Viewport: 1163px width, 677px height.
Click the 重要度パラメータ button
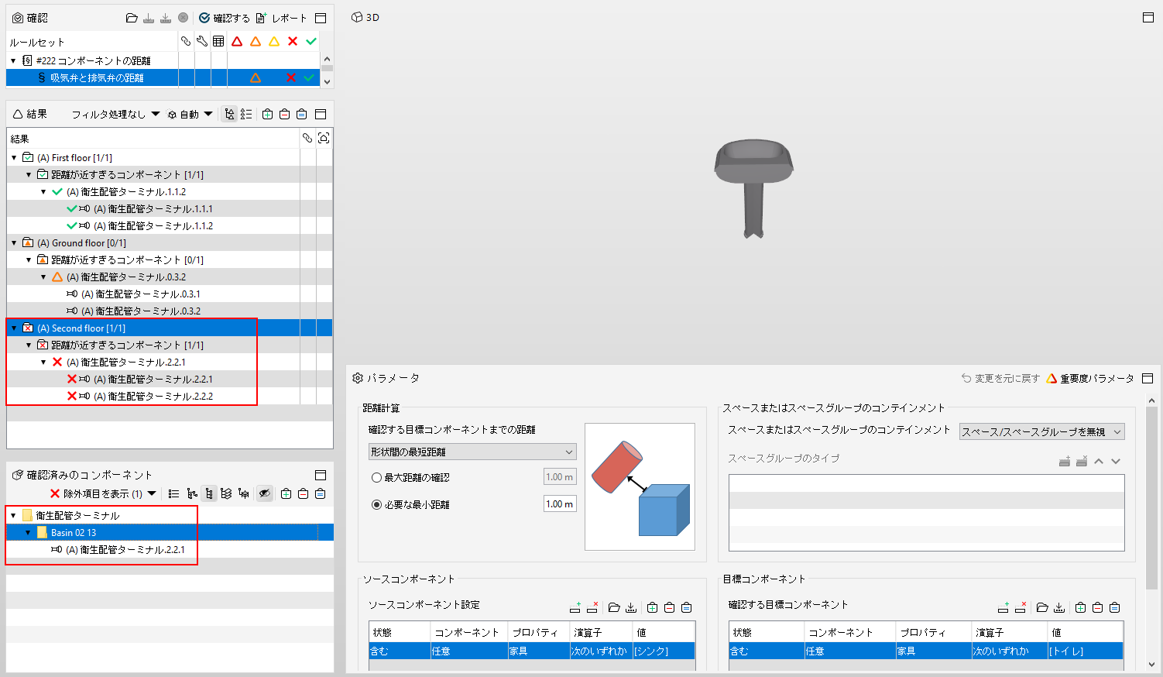[1089, 378]
